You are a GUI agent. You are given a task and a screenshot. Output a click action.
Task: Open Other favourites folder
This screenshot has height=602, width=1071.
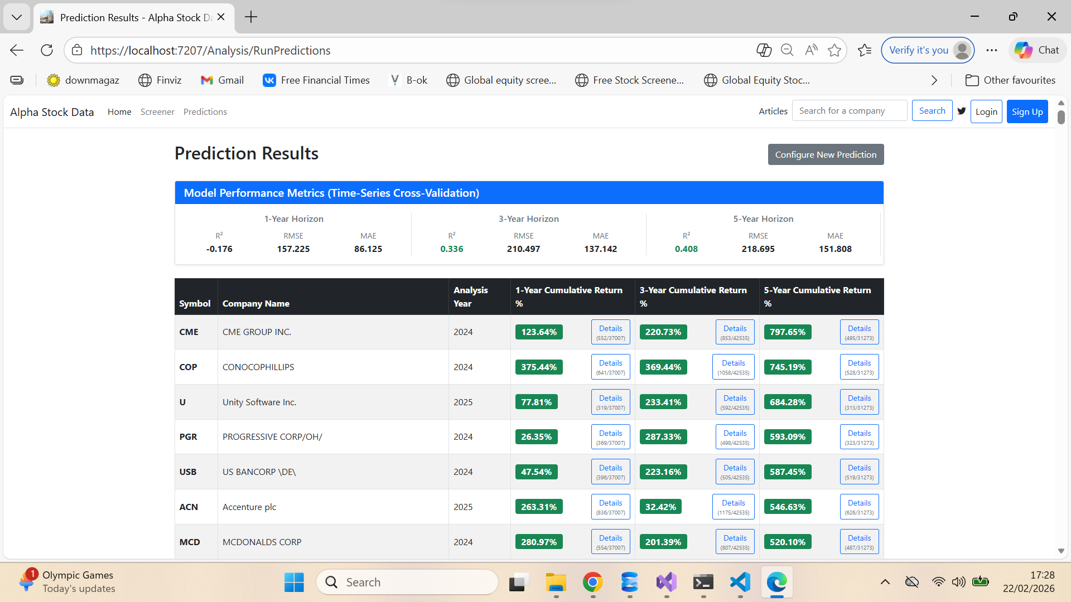[1010, 80]
